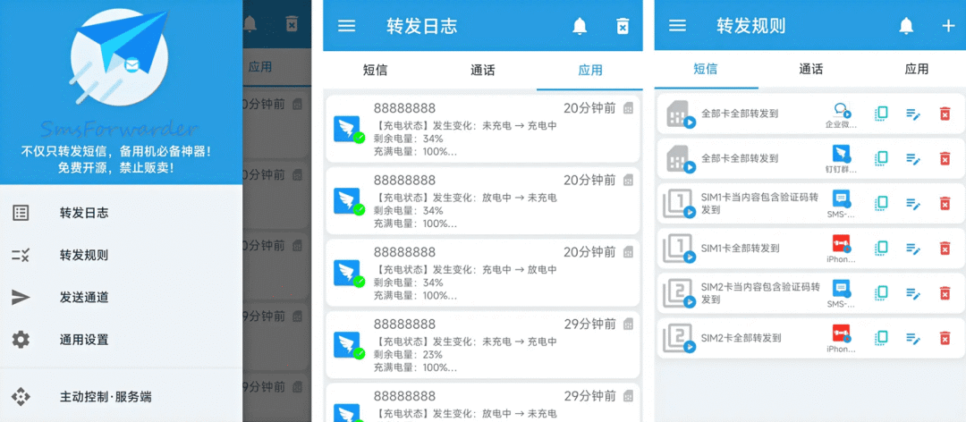Open log entry 充电中 → 放电中
966x422 pixels.
click(x=482, y=274)
